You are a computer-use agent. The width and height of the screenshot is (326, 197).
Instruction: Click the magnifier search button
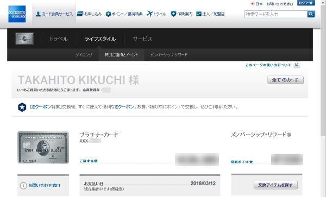tap(311, 14)
